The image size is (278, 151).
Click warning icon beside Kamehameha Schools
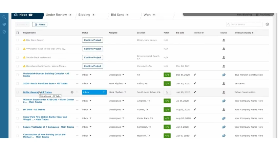[24, 66]
